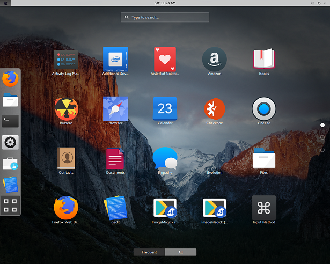Open the clock Sat 11:23 AM menu
Image resolution: width=330 pixels, height=264 pixels.
coord(165,3)
